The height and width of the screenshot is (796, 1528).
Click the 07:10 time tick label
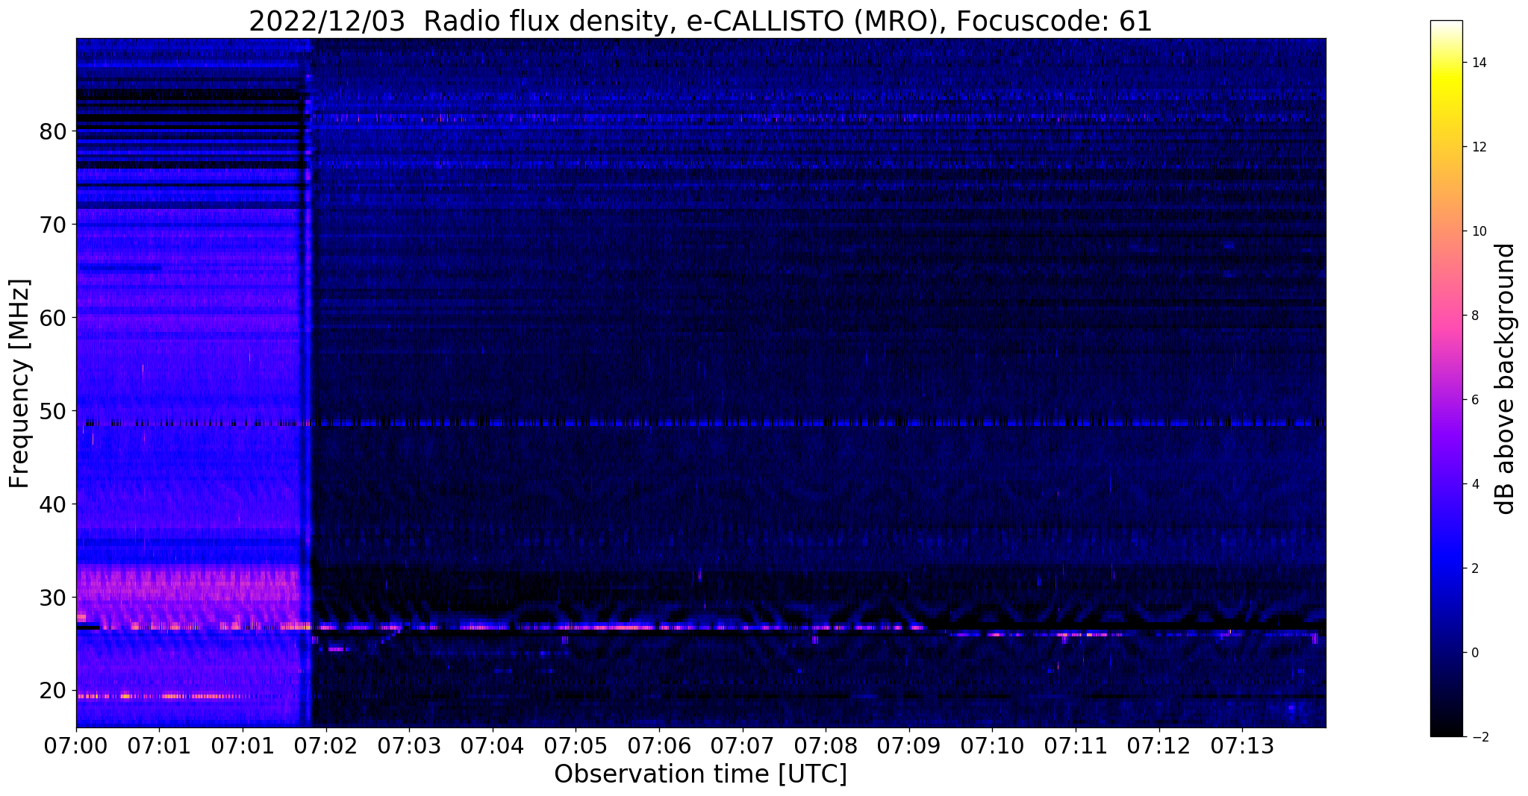pyautogui.click(x=993, y=747)
